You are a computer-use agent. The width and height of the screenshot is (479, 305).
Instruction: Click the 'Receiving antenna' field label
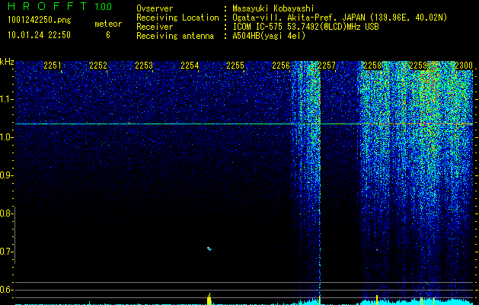point(175,36)
